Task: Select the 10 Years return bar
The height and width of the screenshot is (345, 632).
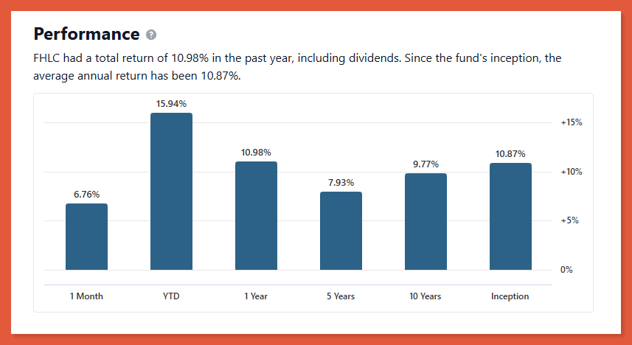Action: point(426,221)
